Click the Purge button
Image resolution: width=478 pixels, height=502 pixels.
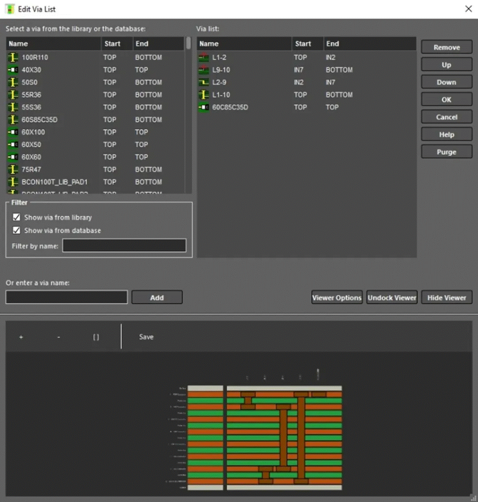click(x=446, y=152)
